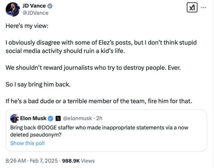The width and height of the screenshot is (214, 168).
Task: Open the @JDVance handle link
Action: [x=36, y=13]
